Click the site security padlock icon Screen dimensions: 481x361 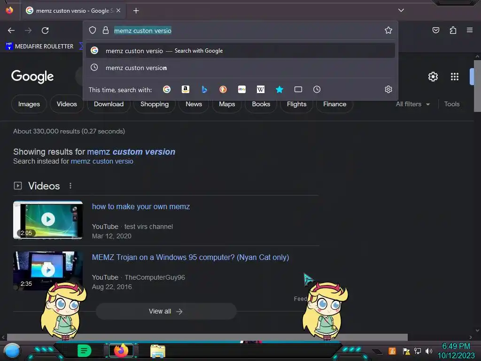click(x=106, y=30)
